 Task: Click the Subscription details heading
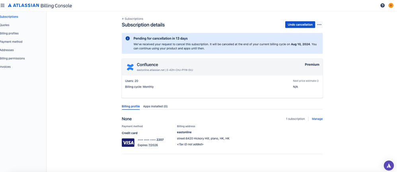[x=143, y=25]
